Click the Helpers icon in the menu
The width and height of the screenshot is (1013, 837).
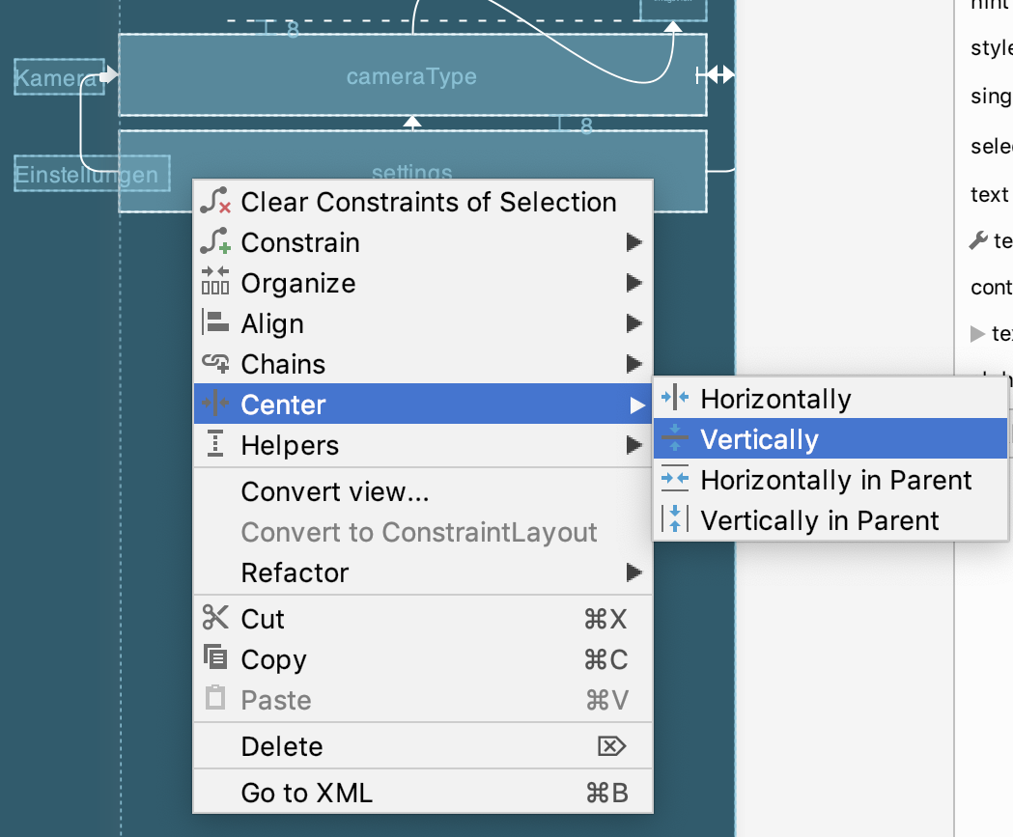[x=215, y=445]
